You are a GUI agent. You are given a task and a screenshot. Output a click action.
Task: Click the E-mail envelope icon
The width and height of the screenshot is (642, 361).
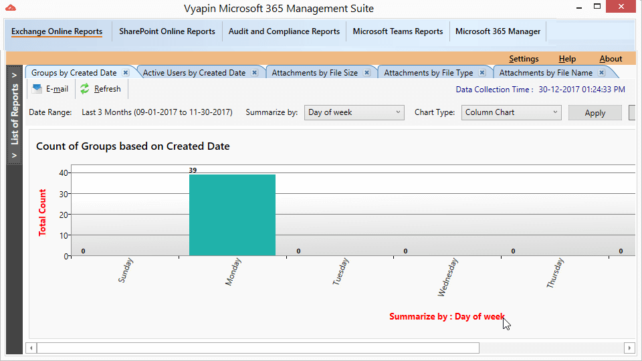(x=37, y=88)
